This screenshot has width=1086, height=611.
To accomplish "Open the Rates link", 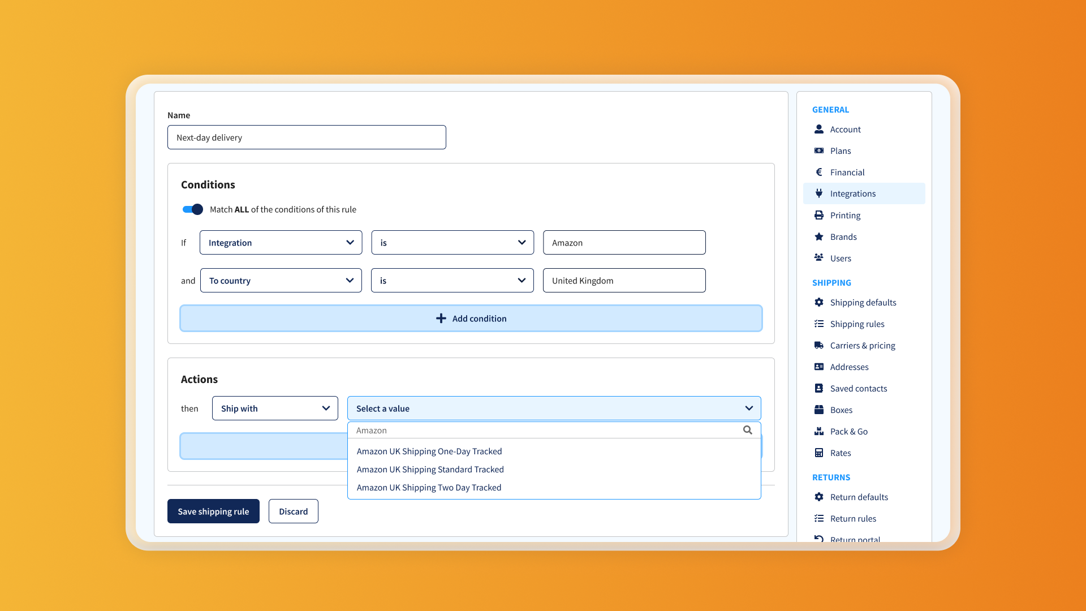I will (841, 453).
